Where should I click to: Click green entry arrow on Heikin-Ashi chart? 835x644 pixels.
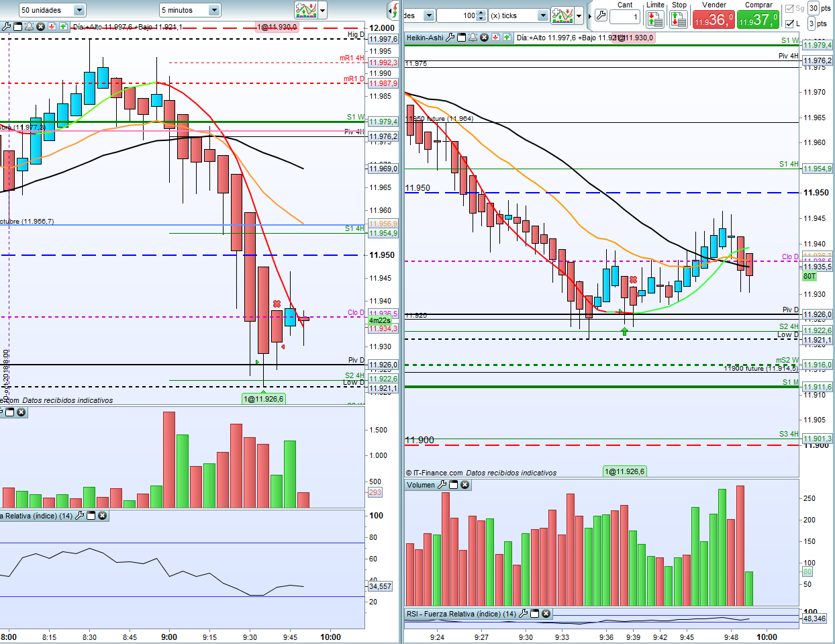(x=625, y=331)
